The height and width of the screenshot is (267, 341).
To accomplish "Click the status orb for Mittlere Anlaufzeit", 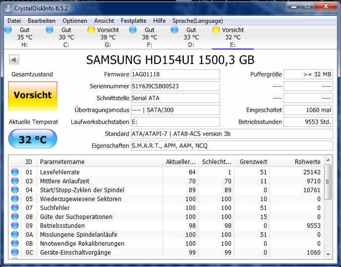I will point(15,181).
